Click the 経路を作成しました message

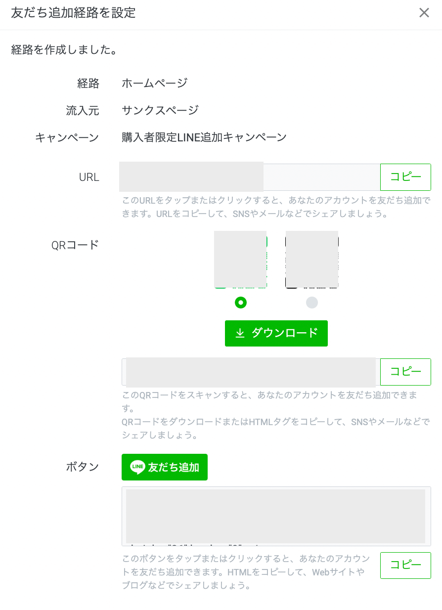[64, 50]
